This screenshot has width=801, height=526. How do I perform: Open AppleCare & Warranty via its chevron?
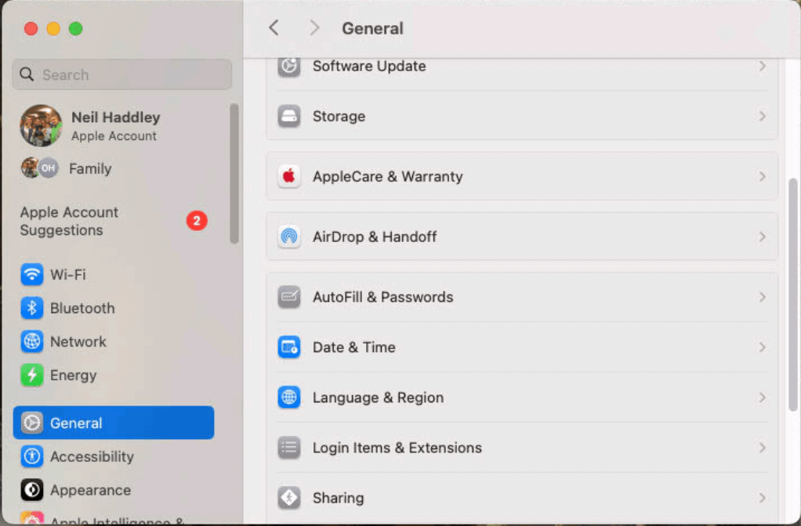[762, 177]
